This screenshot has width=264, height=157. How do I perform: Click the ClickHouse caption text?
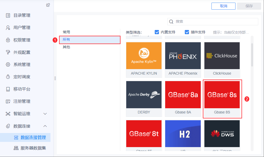(222, 73)
